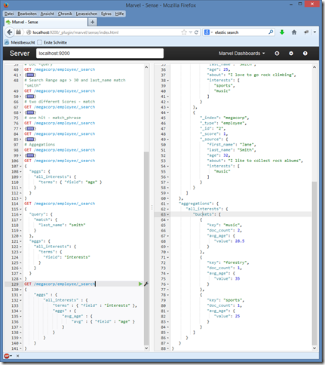Click GET /megacorp/employee/_search on line 114
Image resolution: width=325 pixels, height=365 pixels.
point(60,204)
